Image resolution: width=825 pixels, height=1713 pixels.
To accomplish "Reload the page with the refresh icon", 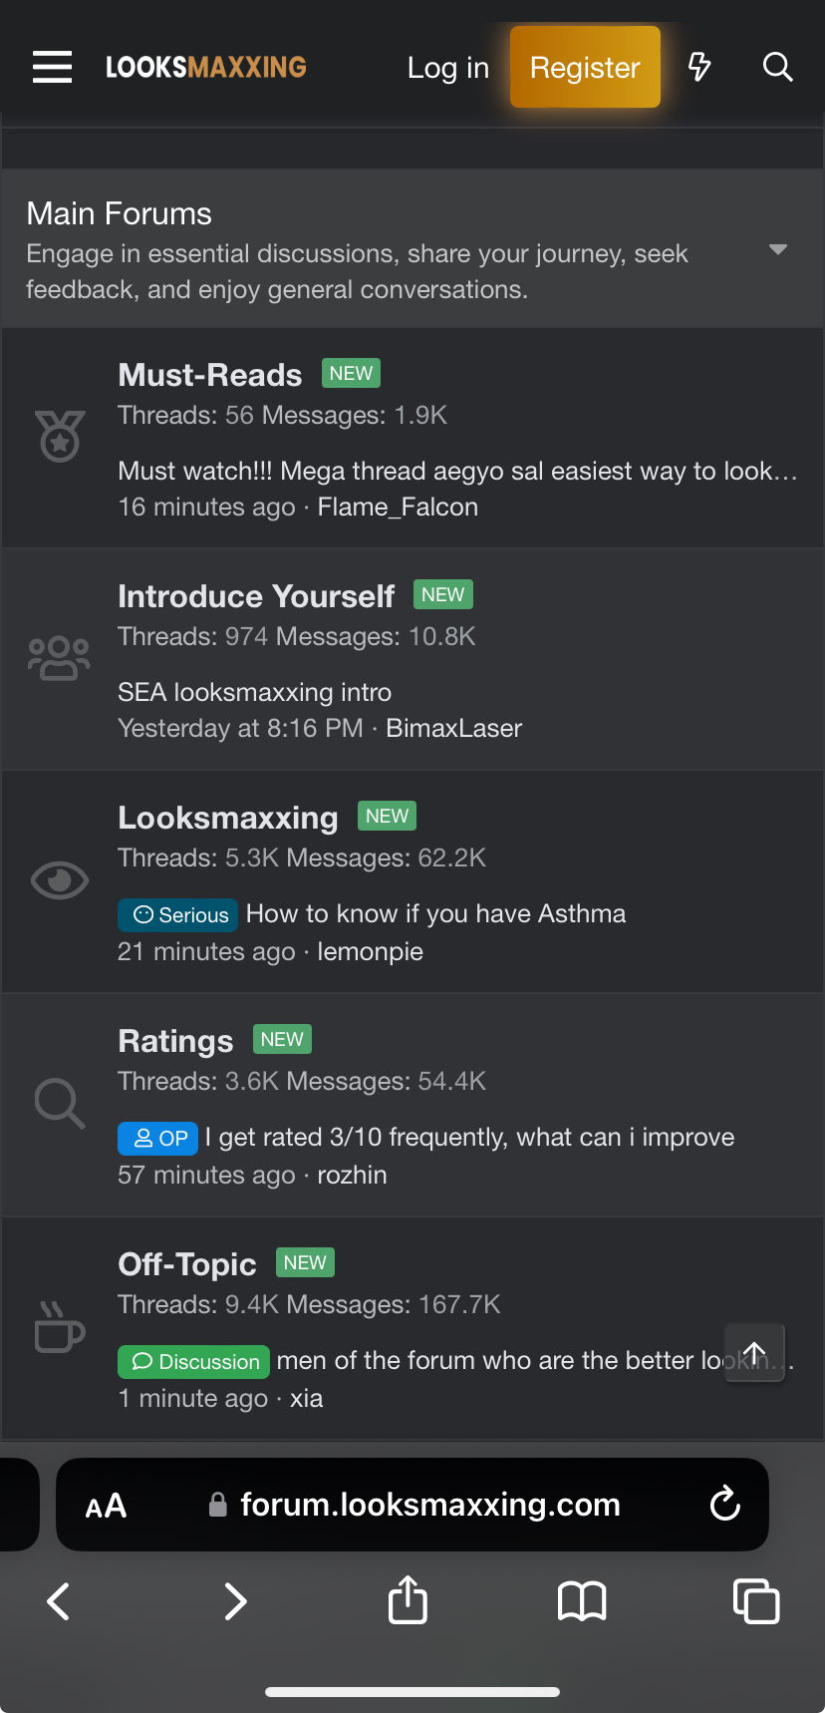I will (x=724, y=1504).
